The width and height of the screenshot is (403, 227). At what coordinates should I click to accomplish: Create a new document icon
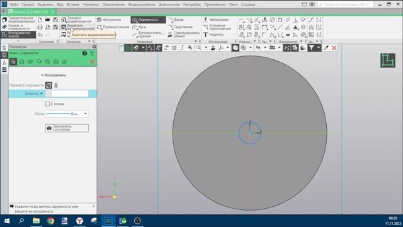(x=40, y=20)
